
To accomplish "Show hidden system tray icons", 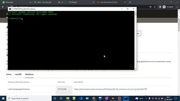I will point(146,98).
